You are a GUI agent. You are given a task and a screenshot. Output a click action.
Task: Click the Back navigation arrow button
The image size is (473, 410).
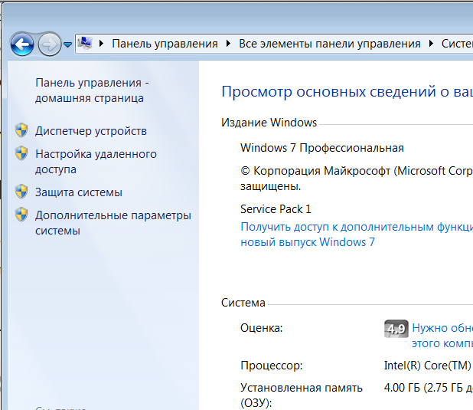coord(22,44)
